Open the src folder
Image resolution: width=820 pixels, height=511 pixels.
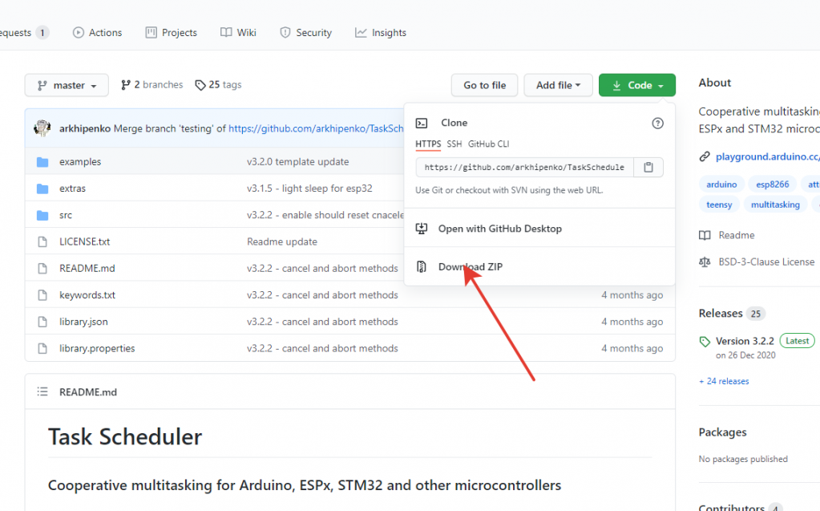tap(66, 215)
